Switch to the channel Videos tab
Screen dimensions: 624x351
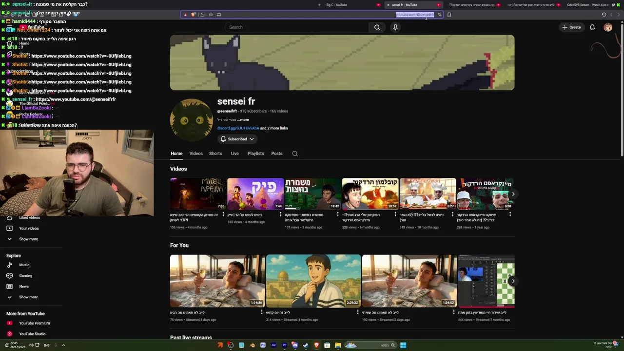tap(196, 154)
